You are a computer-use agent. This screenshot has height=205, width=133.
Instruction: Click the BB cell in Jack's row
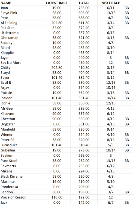127,203
